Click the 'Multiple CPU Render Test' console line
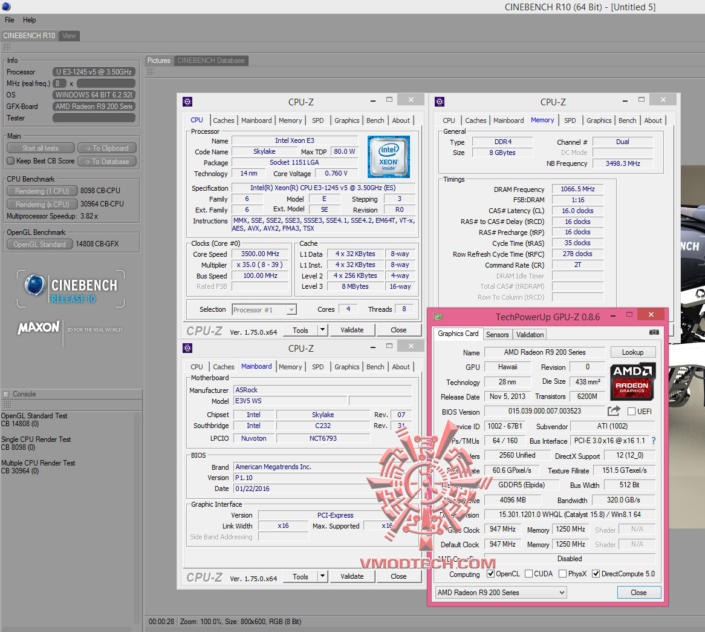Screen dimensions: 705x632 [x=38, y=462]
